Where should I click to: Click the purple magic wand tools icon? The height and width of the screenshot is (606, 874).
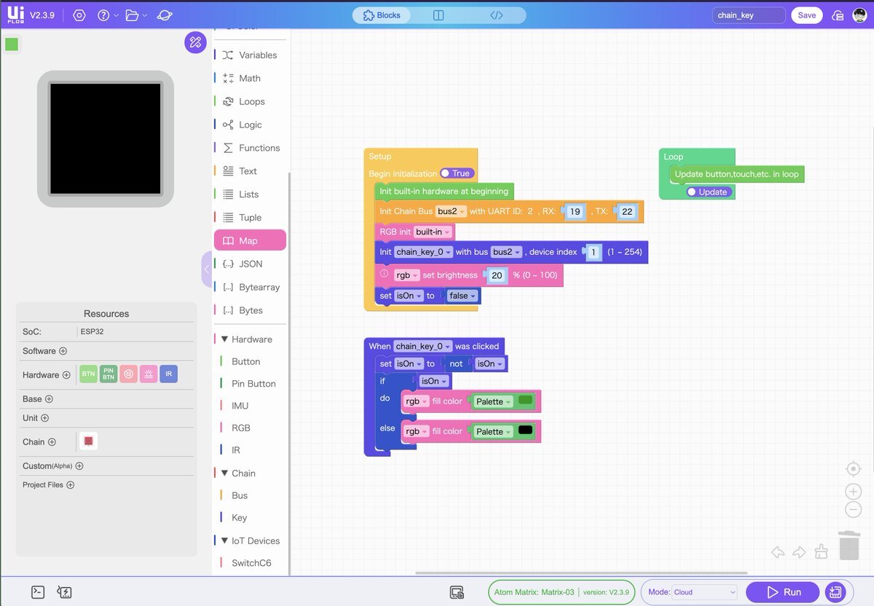coord(195,42)
